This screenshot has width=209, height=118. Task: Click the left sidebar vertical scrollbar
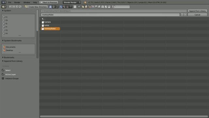click(x=38, y=20)
